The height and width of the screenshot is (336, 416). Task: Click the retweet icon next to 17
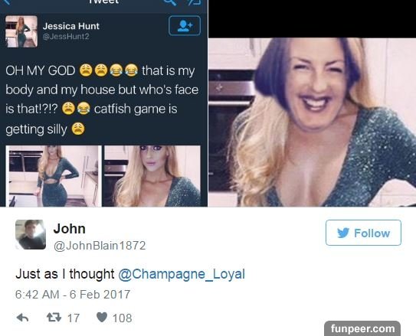[x=54, y=317]
